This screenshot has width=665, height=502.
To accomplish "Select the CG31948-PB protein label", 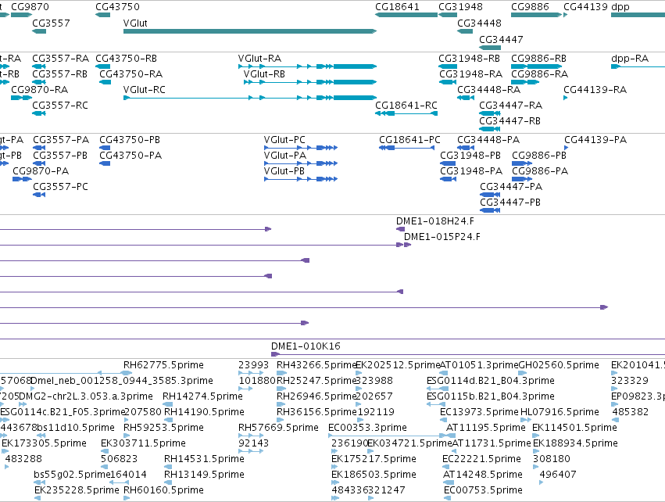I will click(470, 156).
